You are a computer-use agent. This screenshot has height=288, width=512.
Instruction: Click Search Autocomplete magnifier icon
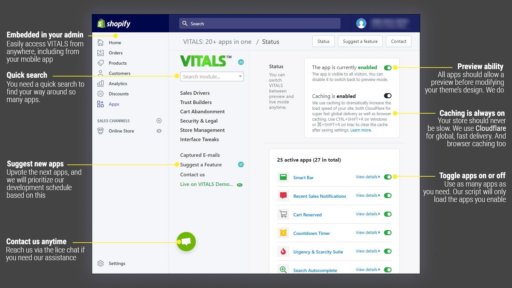coord(283,269)
